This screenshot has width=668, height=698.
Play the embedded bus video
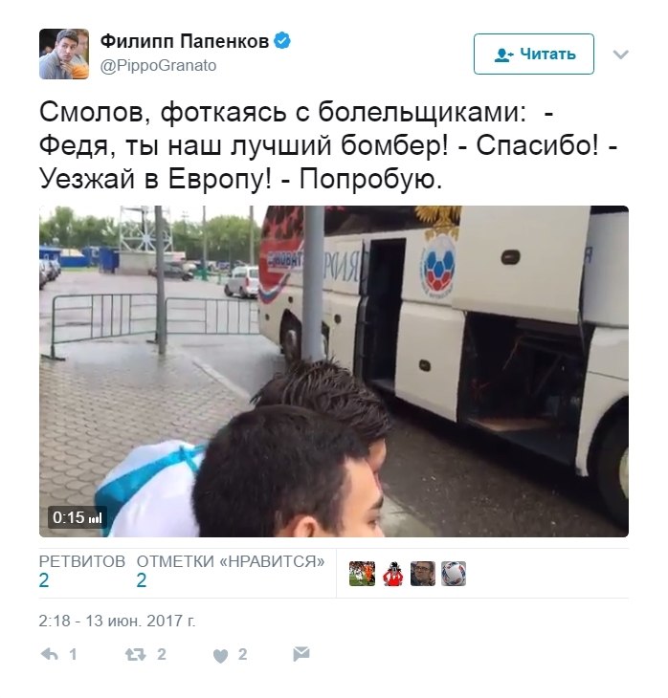[334, 371]
